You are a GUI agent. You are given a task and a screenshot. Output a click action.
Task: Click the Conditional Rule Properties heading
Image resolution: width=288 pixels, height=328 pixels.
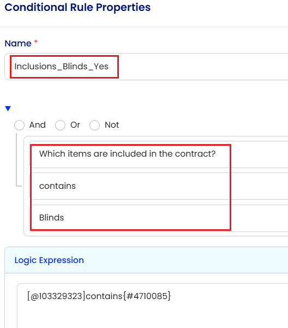pyautogui.click(x=77, y=7)
